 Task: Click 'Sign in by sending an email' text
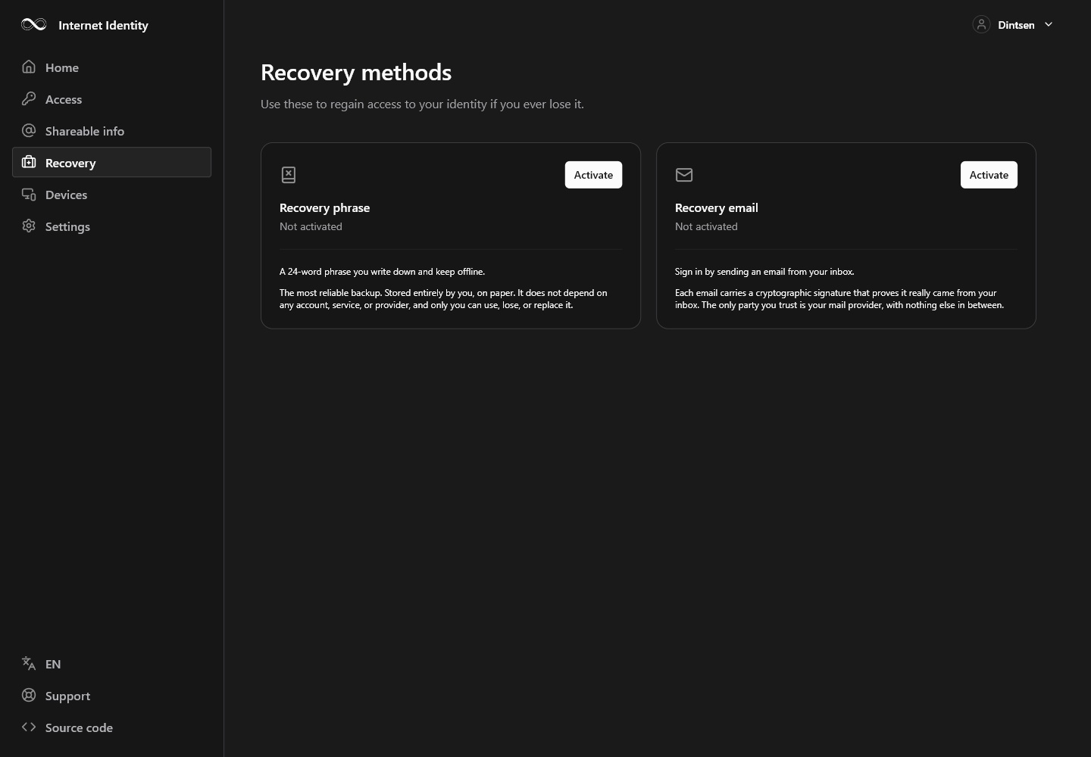coord(764,272)
